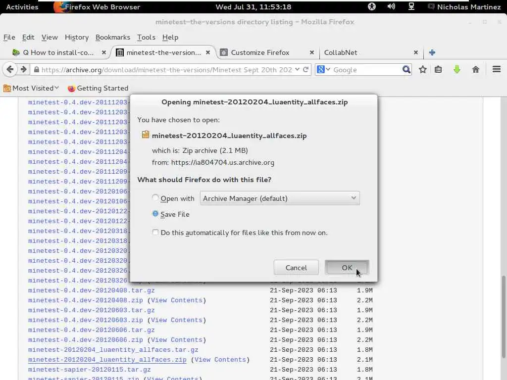The height and width of the screenshot is (380, 507).
Task: Click minetest-0.4.dev-20120603.tar.gz link
Action: coord(91,310)
